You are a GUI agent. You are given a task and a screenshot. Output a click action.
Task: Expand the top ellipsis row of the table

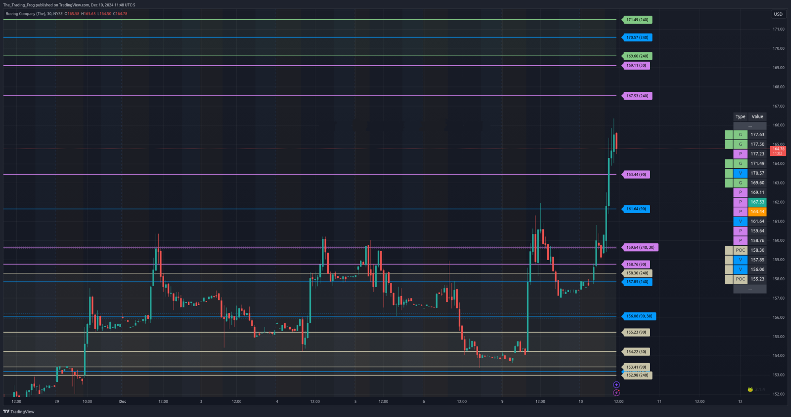tap(750, 126)
